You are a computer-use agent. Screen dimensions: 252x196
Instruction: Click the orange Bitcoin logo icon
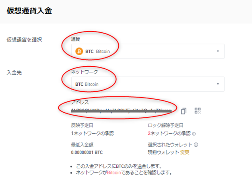(79, 52)
